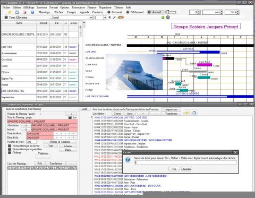Click OK in the Entrée dialog
This screenshot has width=255, height=198.
(174, 169)
